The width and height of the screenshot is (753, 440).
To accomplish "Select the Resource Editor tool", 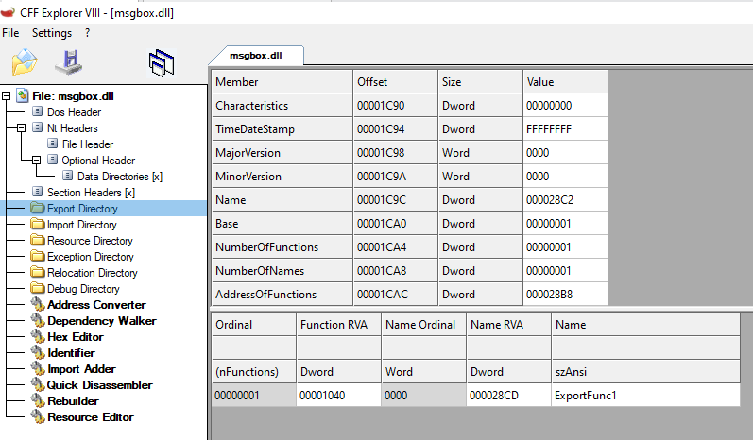I will pyautogui.click(x=91, y=417).
